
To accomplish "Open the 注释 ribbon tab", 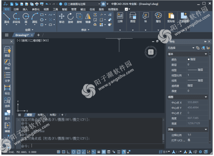I will [x=16, y=9].
